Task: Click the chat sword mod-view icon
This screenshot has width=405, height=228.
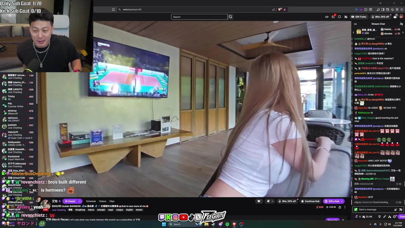Action: (x=384, y=217)
